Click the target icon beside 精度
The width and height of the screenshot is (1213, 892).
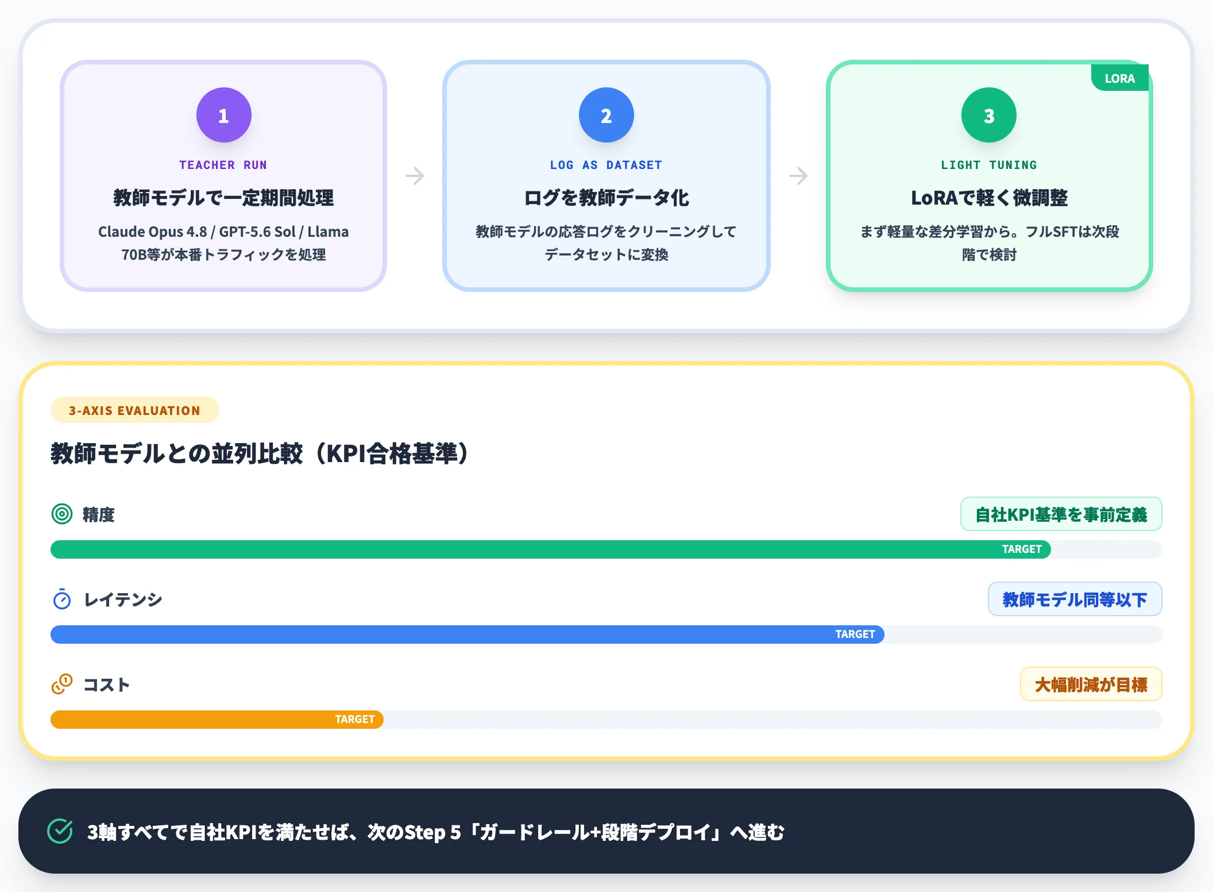62,514
